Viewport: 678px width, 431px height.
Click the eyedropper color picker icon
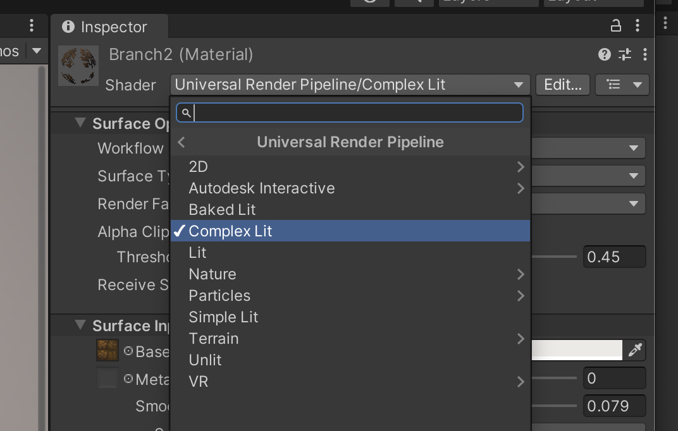(x=635, y=349)
